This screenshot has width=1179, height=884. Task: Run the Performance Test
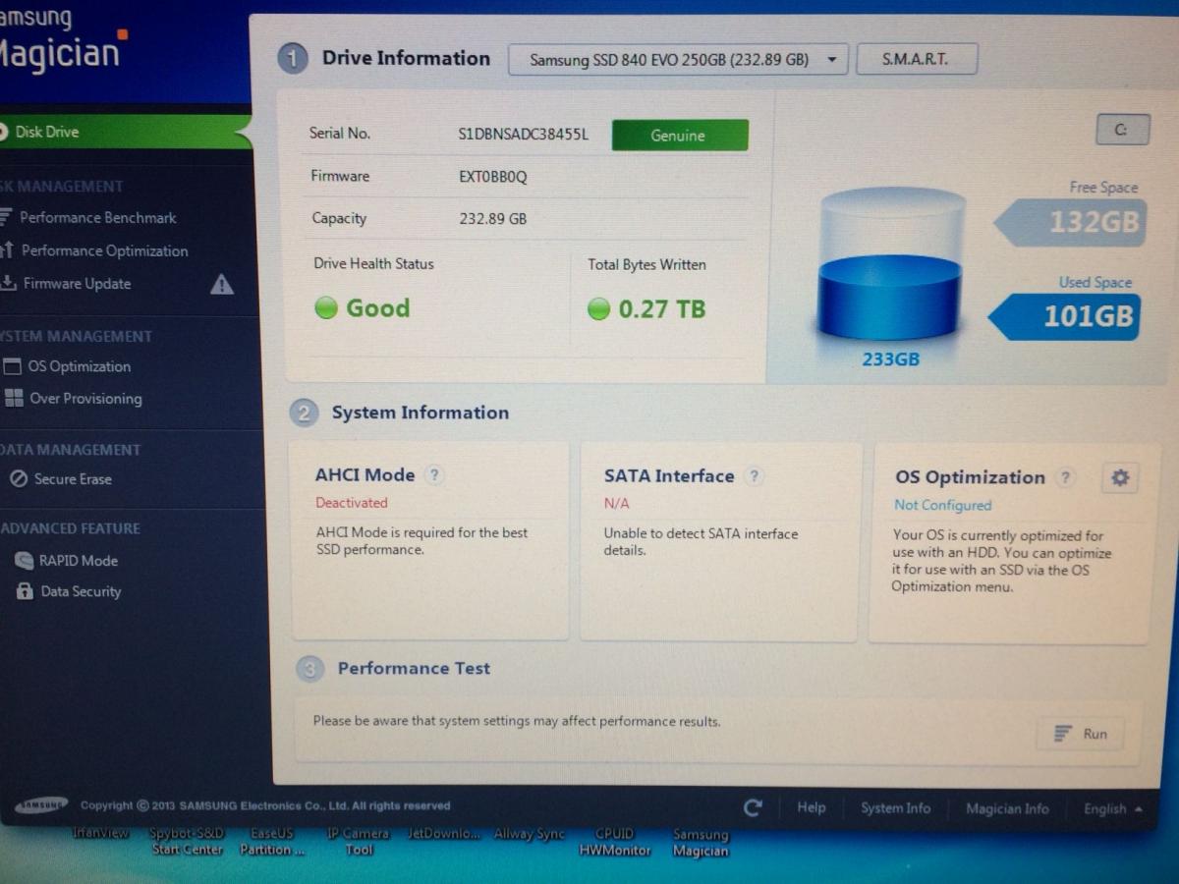[x=1081, y=734]
